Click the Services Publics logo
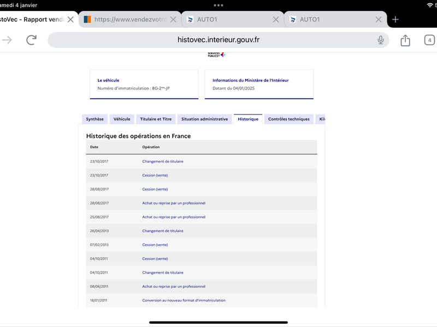 216,55
